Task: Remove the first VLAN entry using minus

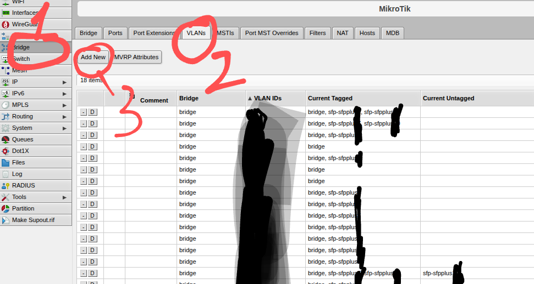Action: pyautogui.click(x=84, y=112)
